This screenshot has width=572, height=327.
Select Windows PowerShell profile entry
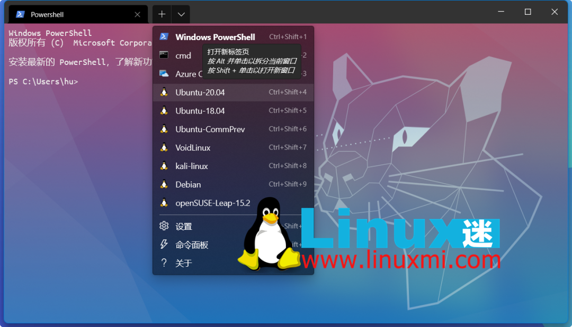click(x=234, y=37)
